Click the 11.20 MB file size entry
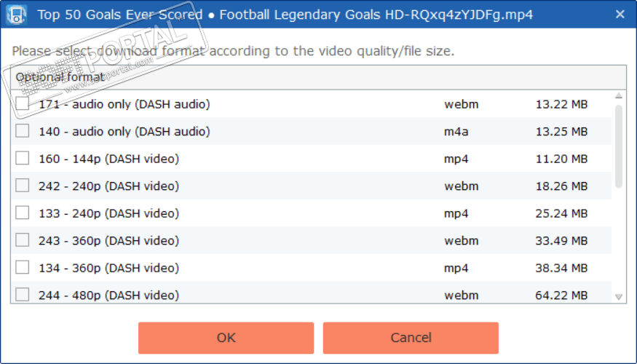The height and width of the screenshot is (364, 637). coord(561,159)
